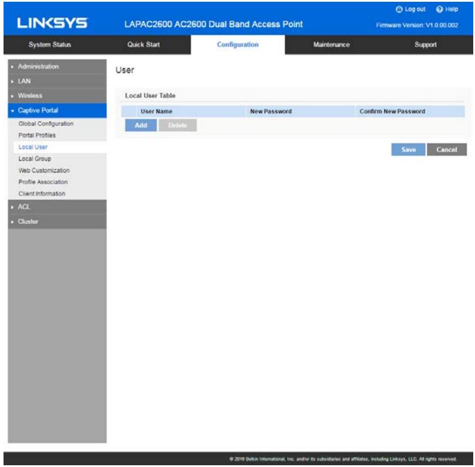Screen dimensions: 475x467
Task: Switch to the Quick Start tab
Action: [144, 45]
